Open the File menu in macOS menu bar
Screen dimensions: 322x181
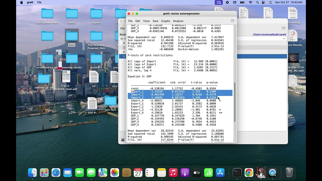39,2
